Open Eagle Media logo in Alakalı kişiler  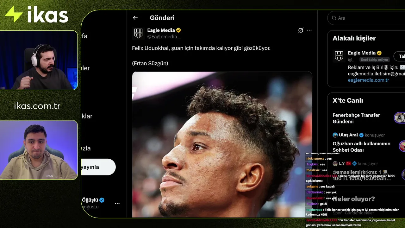click(x=339, y=56)
